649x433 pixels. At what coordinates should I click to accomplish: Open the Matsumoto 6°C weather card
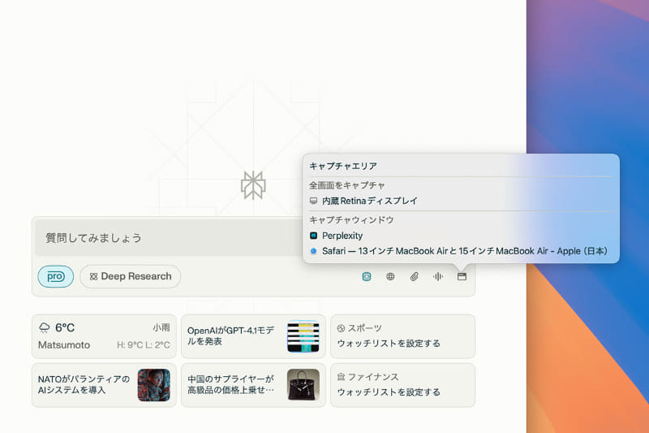click(104, 336)
